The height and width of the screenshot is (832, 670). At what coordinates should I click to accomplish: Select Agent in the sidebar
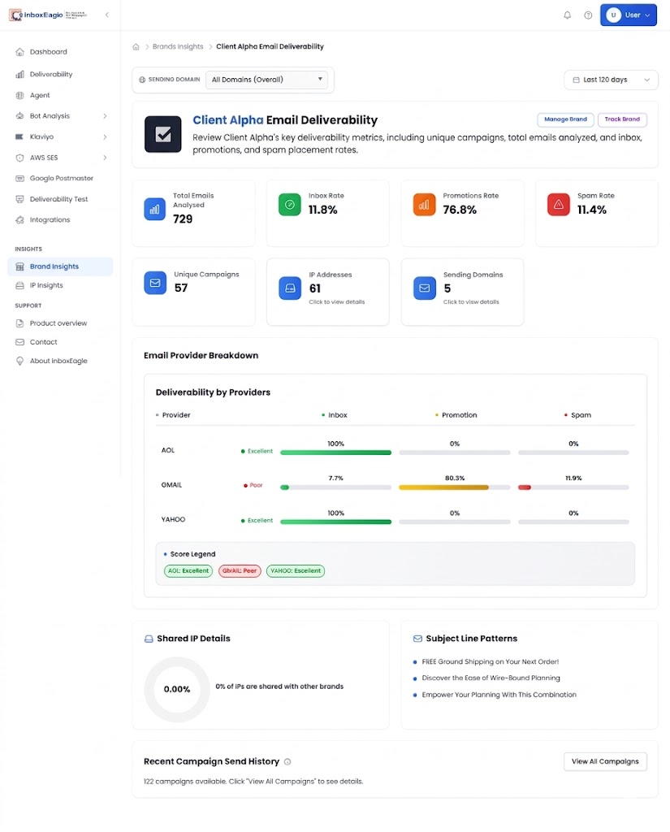click(40, 95)
